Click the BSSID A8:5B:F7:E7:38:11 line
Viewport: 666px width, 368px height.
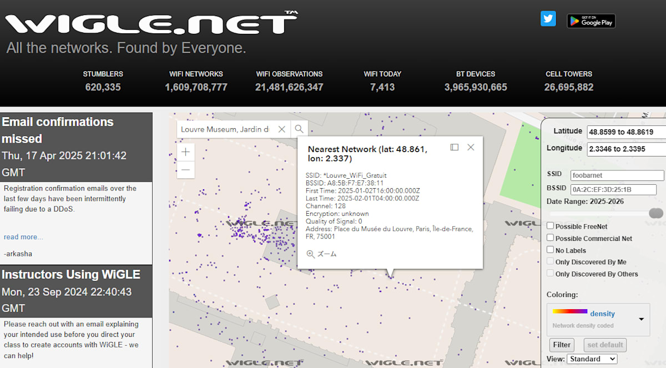click(345, 183)
